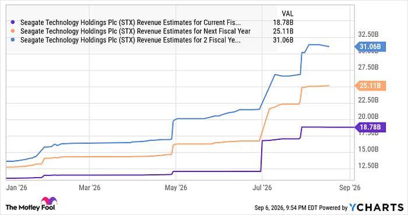Click the 12.50B y-axis label
Viewport: 408px width, 215px height.
368,165
